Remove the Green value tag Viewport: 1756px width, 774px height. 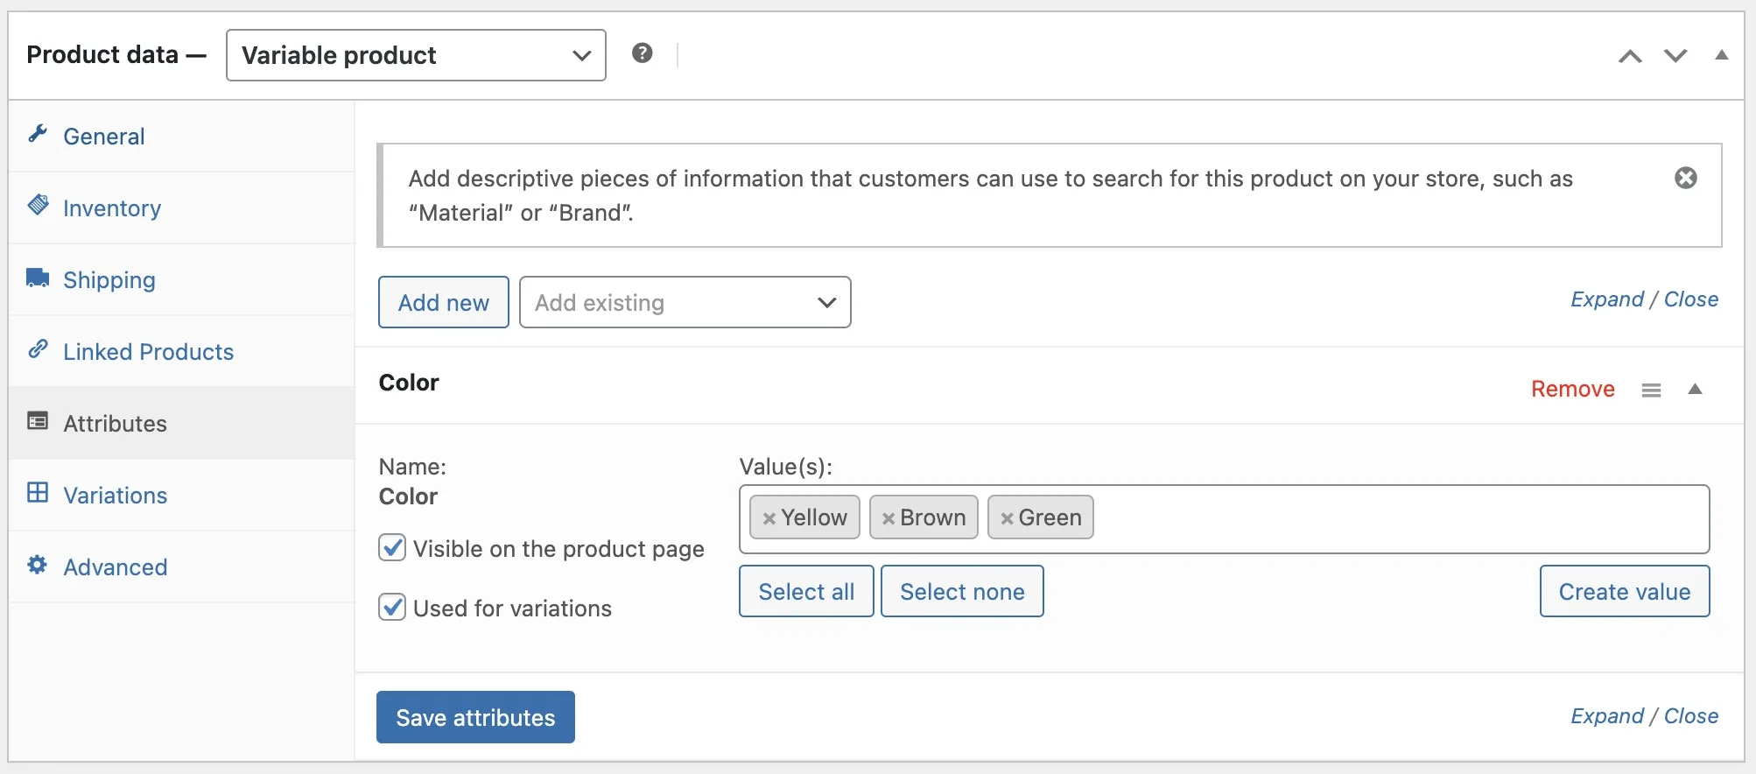[1007, 518]
